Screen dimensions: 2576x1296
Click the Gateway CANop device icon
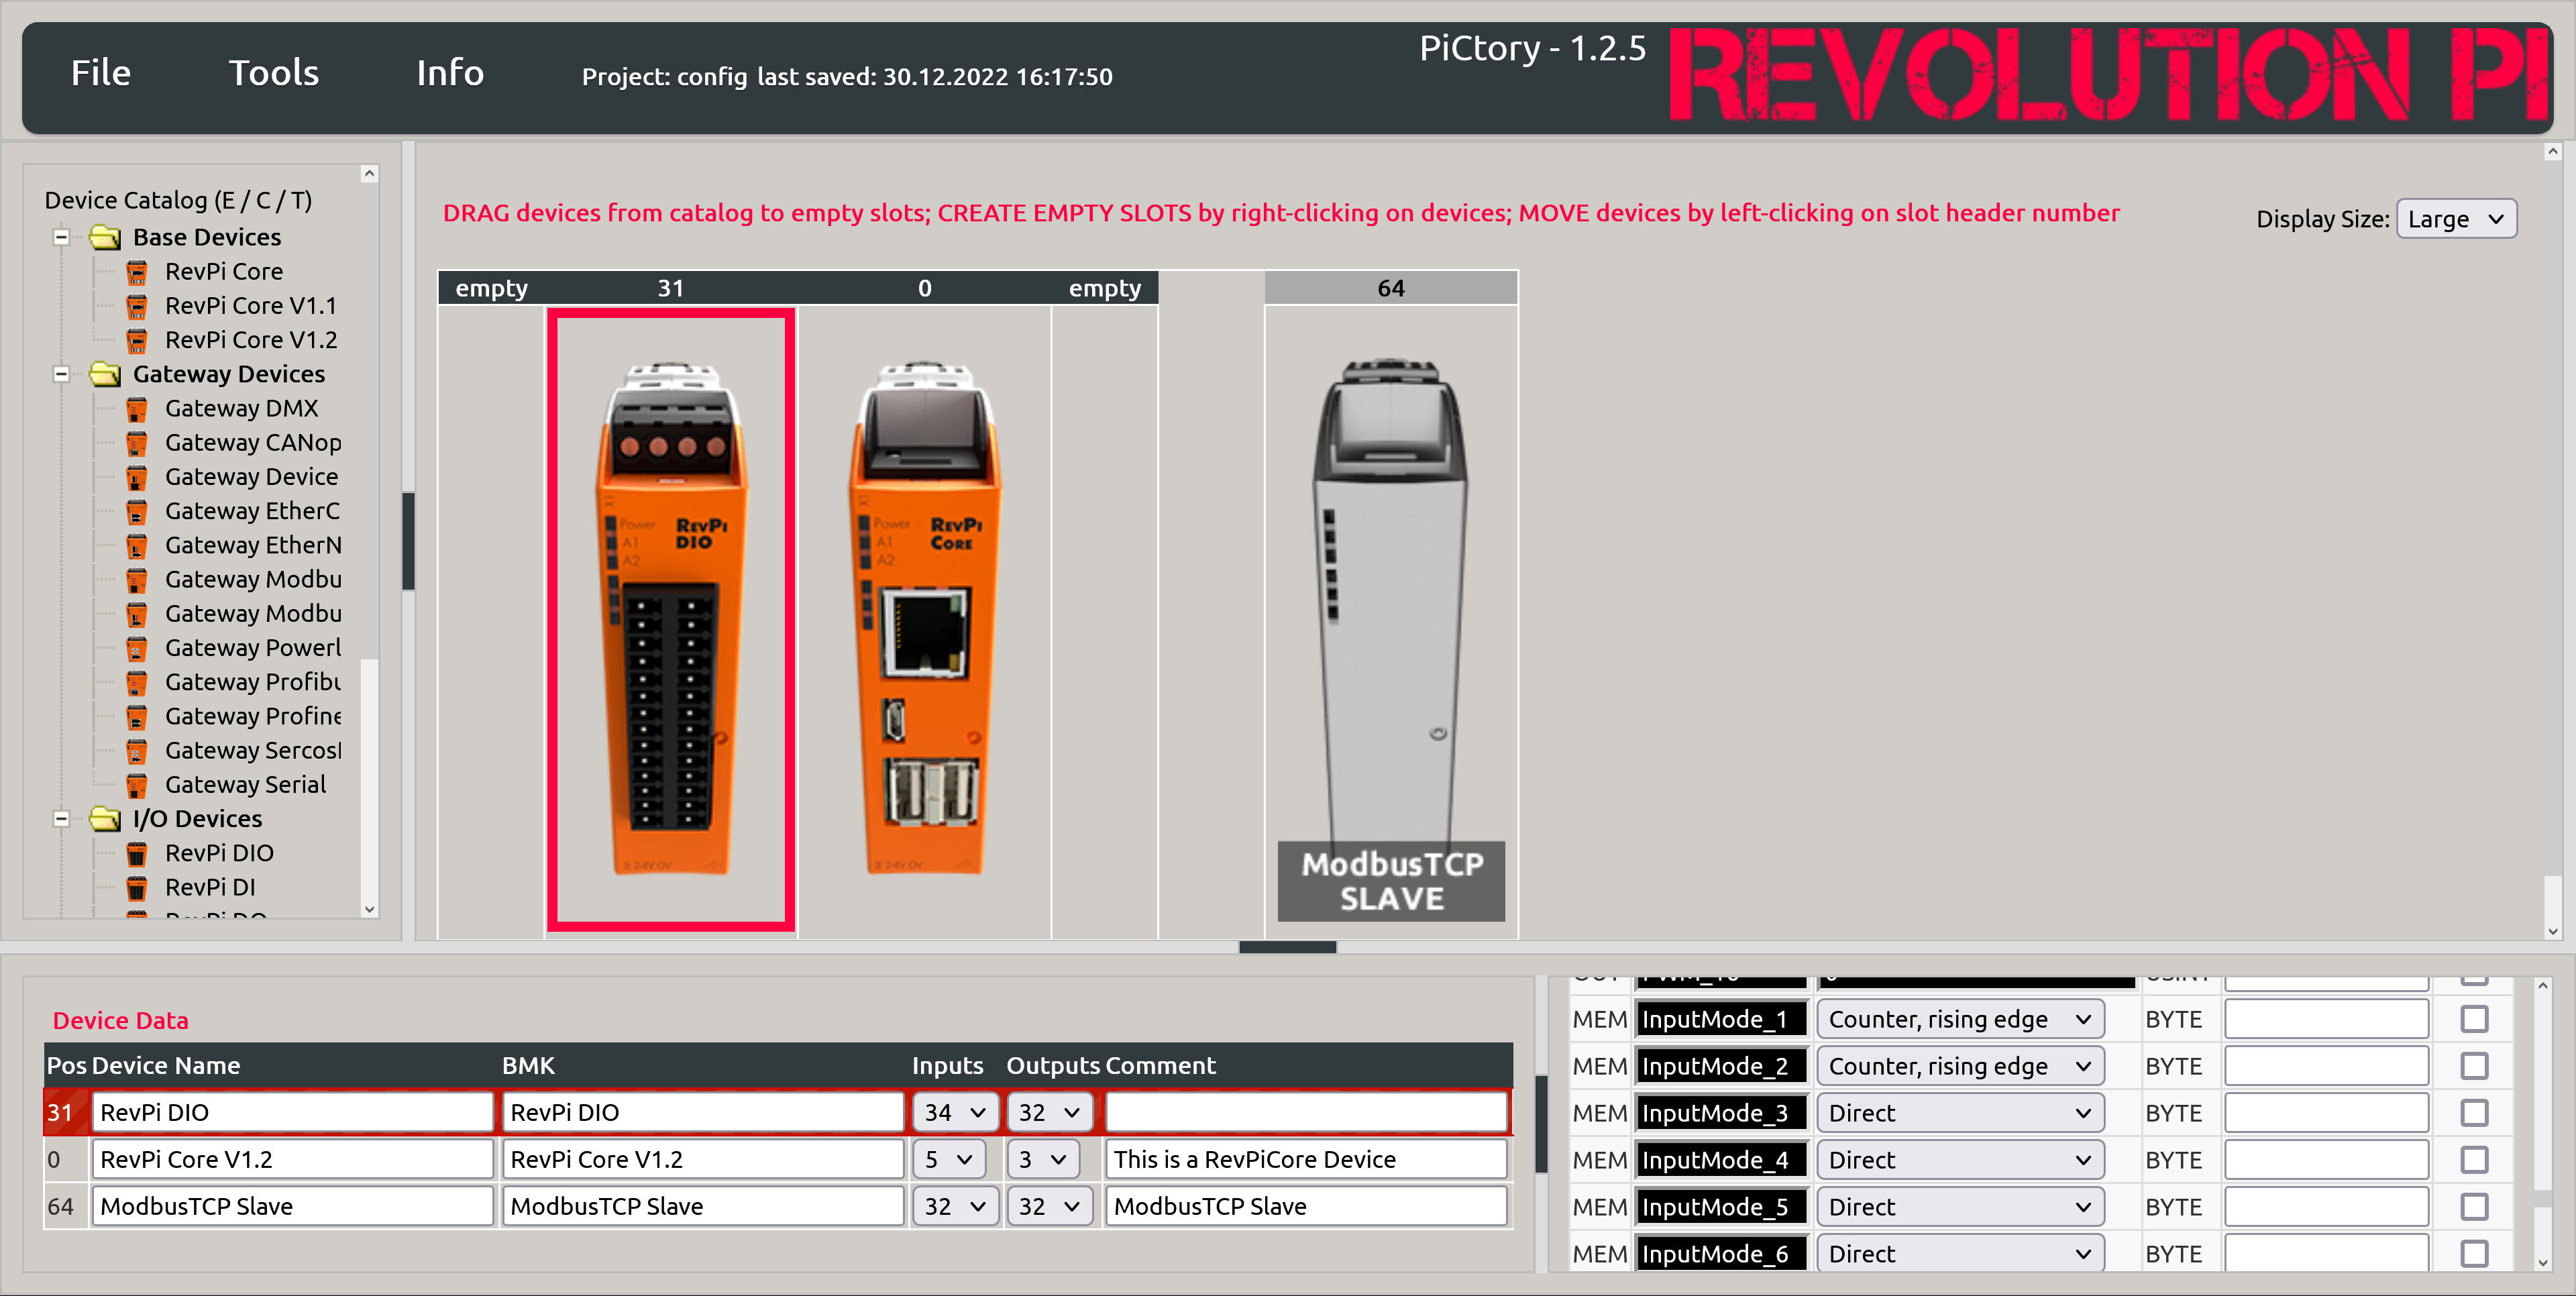[137, 441]
